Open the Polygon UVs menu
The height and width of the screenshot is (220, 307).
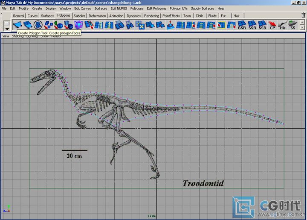click(179, 9)
